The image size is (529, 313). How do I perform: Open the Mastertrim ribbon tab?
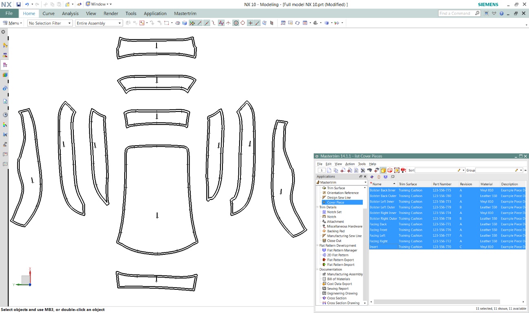pos(185,13)
